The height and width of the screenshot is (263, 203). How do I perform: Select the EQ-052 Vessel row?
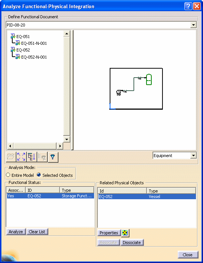click(x=146, y=197)
